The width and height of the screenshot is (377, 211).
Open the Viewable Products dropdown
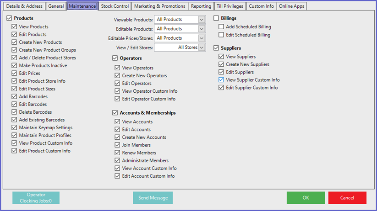(202, 20)
